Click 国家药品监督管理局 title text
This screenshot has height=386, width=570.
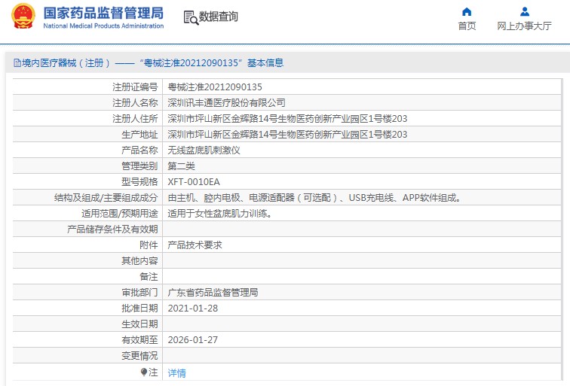[x=103, y=14]
